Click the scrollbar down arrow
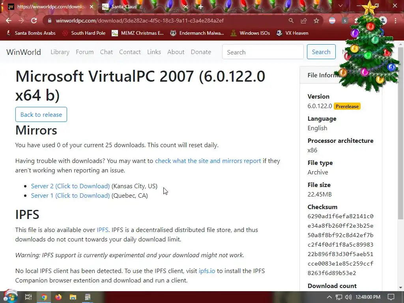404x303 pixels. tap(401, 288)
